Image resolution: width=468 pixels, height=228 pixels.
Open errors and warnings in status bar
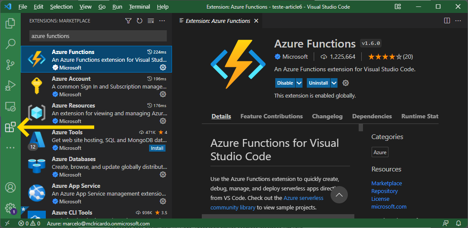tap(29, 224)
